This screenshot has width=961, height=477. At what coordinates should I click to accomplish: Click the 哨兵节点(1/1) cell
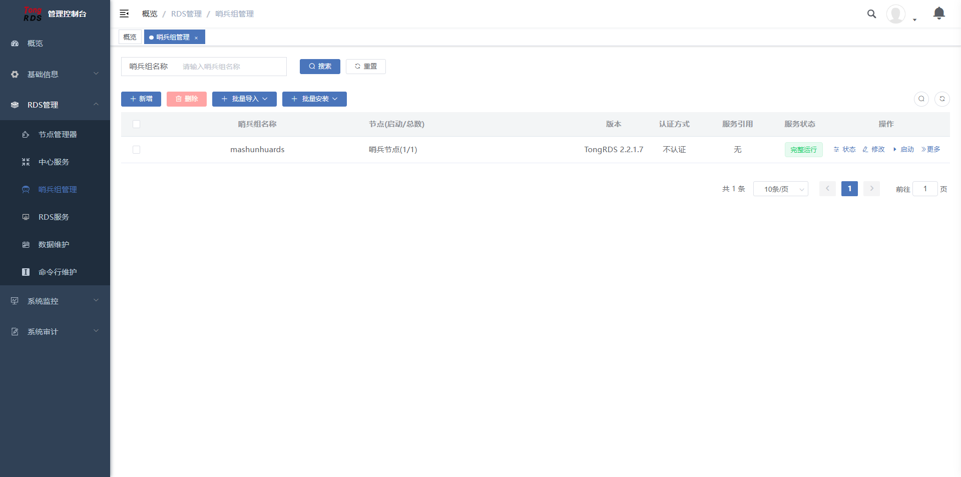(393, 150)
